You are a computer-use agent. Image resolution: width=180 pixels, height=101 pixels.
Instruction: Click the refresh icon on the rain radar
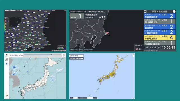[64, 55]
